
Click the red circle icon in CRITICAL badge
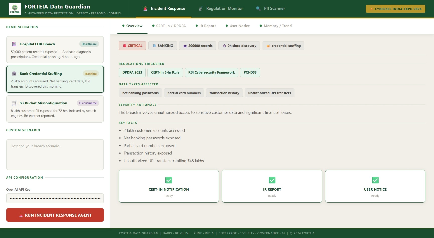124,46
